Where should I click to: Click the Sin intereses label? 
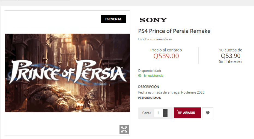231,61
